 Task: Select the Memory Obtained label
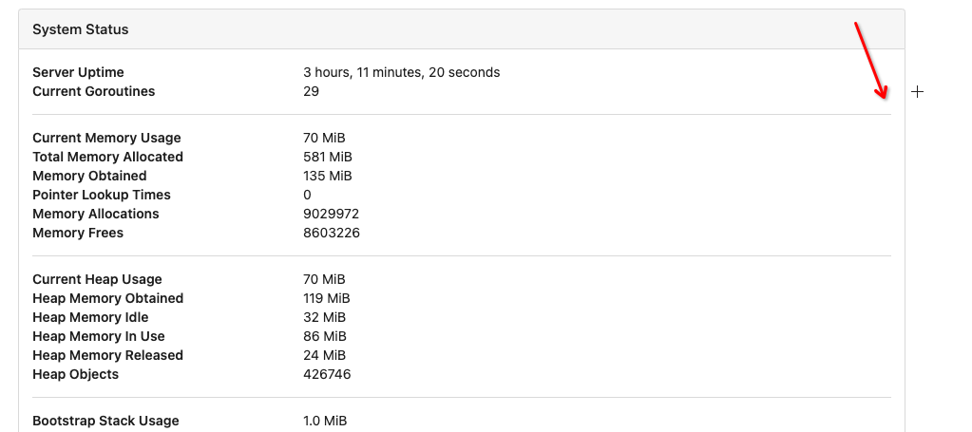pyautogui.click(x=89, y=176)
